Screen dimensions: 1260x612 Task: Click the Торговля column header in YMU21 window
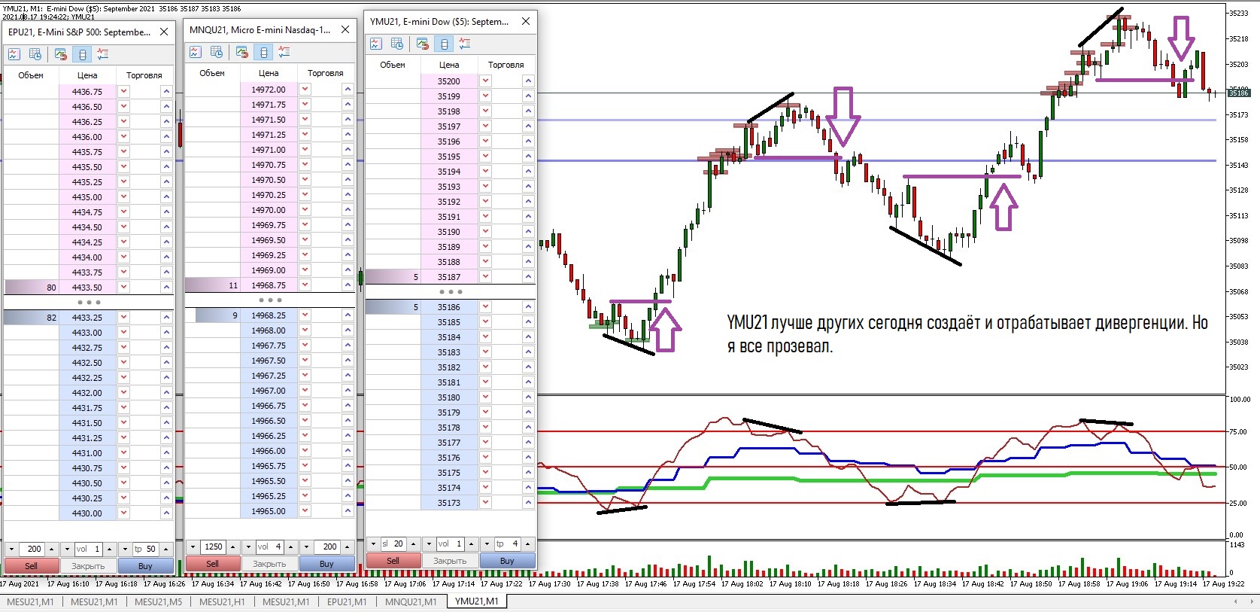(x=506, y=65)
